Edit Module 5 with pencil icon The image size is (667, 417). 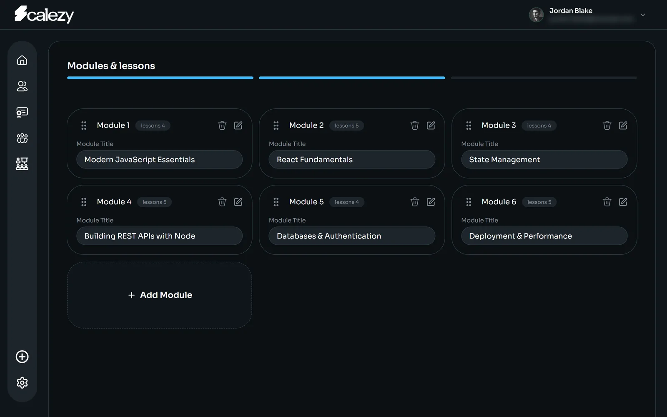click(431, 202)
